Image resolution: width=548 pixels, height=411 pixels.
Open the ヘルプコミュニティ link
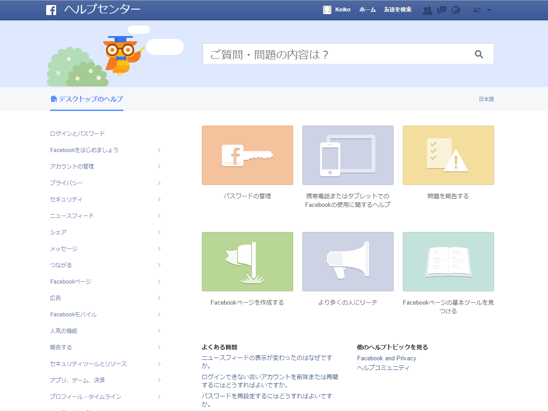[384, 368]
